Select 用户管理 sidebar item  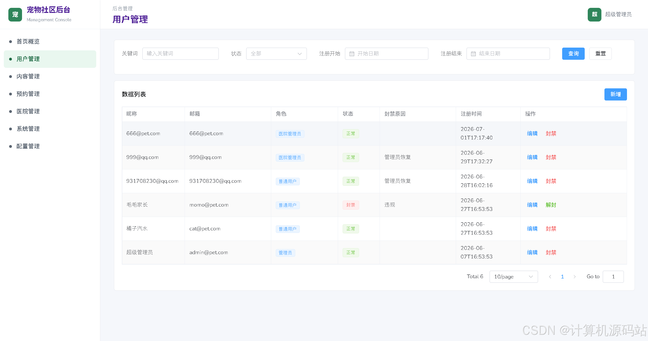point(50,59)
